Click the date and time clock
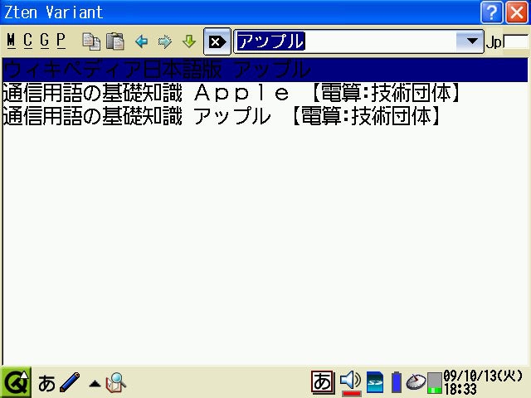 (483, 382)
